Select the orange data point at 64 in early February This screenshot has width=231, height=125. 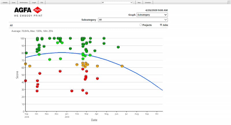[77, 64]
